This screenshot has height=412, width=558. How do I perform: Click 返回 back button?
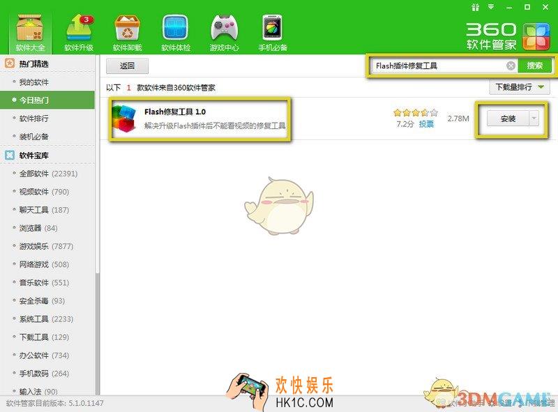(x=127, y=66)
